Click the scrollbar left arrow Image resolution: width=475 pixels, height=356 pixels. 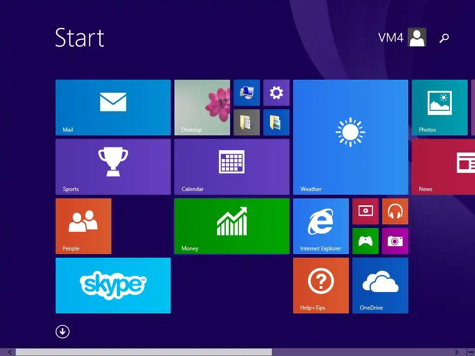(x=10, y=352)
